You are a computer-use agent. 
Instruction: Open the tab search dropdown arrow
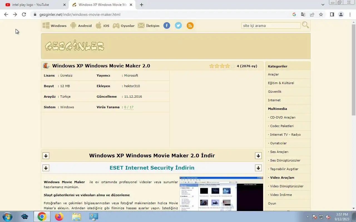coord(323,5)
